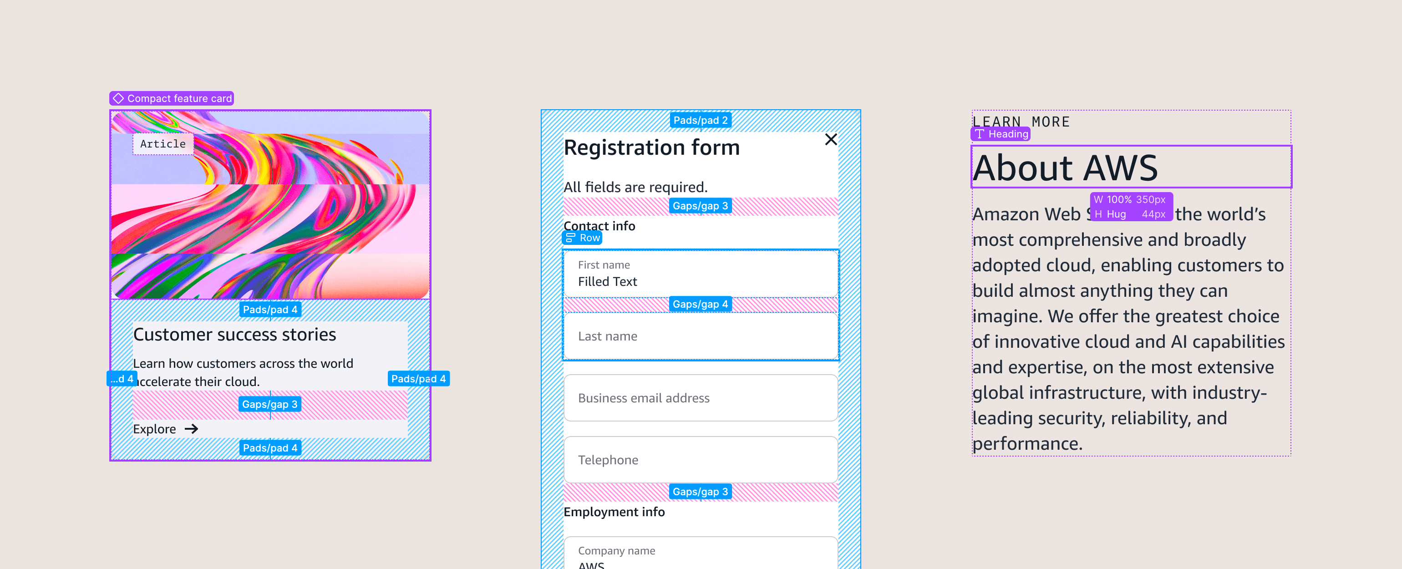Click the Gaps/gap 3 badge above Contact info
Screen dimensions: 1402x569
pos(700,206)
